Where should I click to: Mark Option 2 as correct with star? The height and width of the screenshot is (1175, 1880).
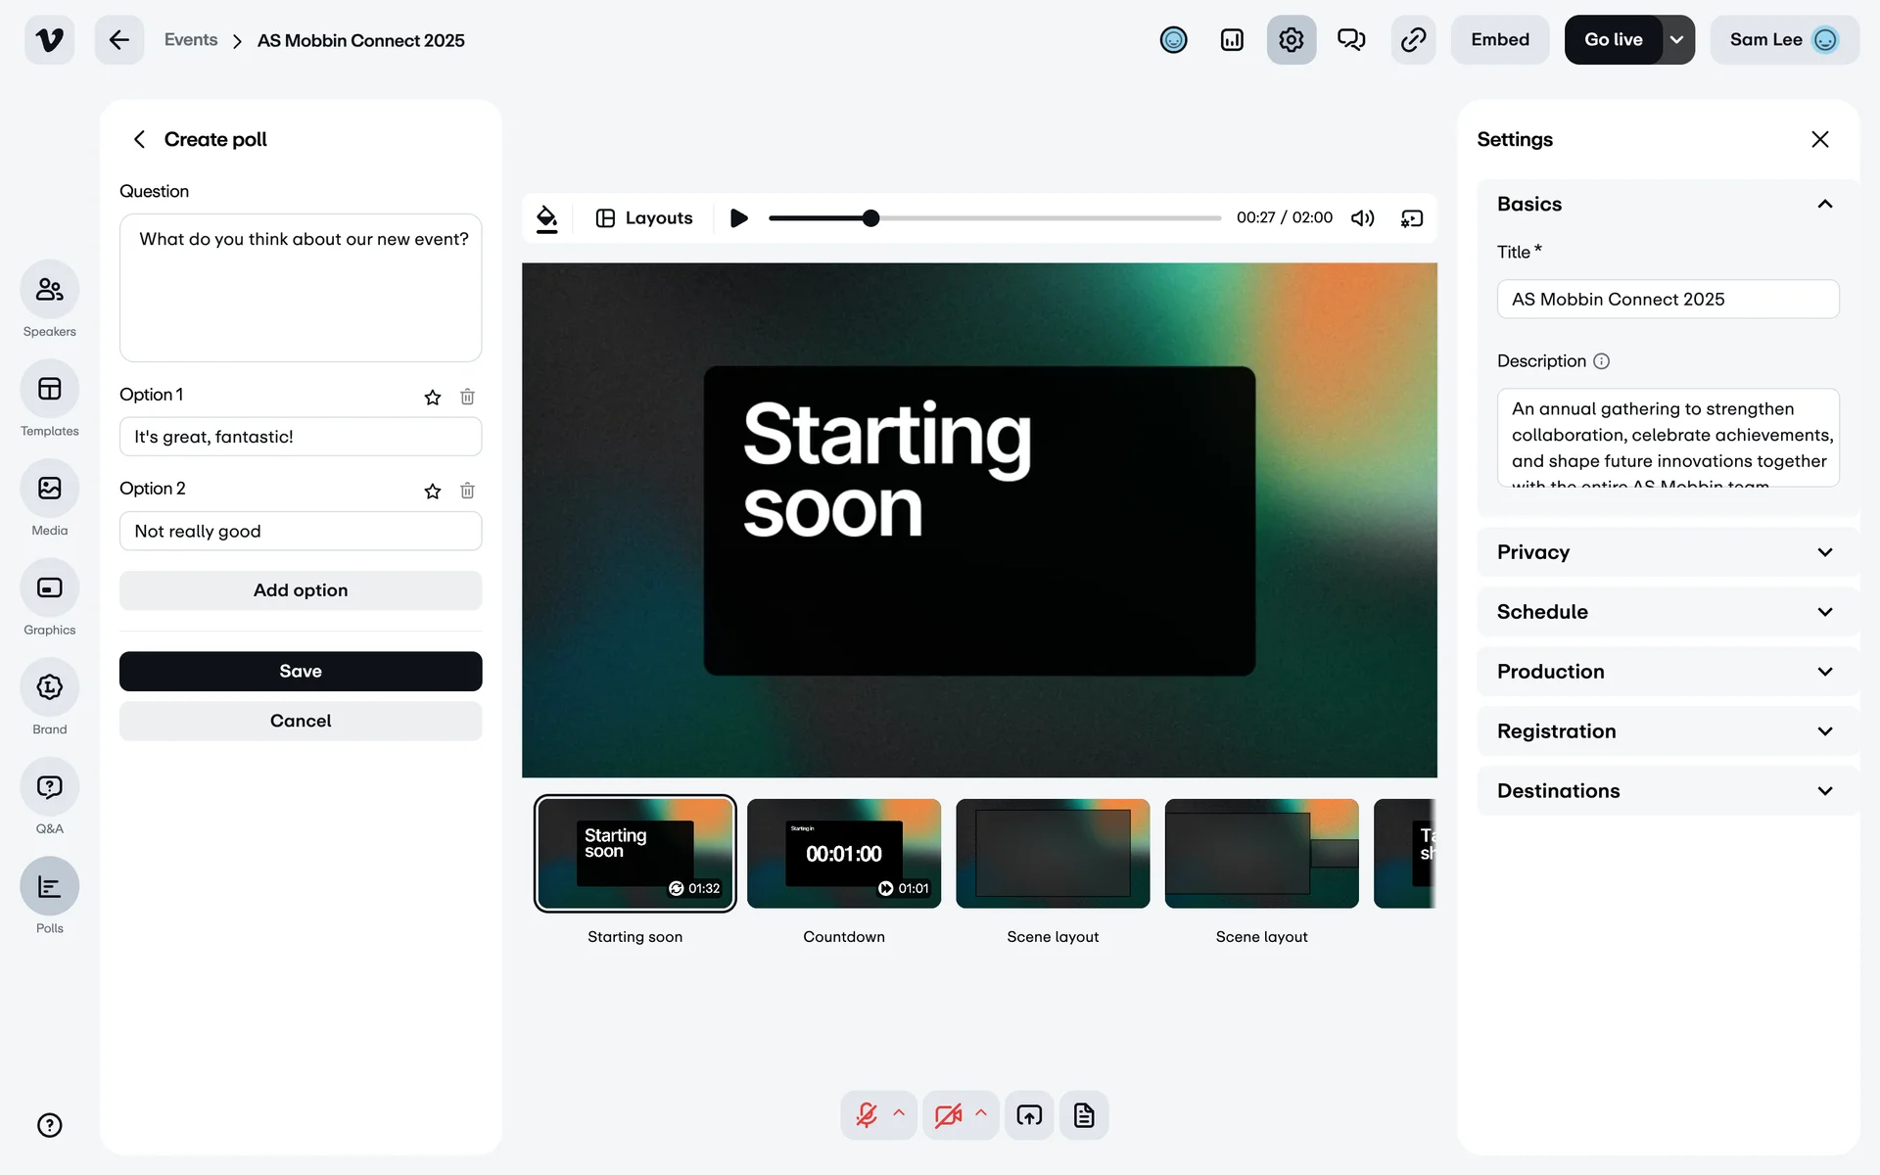click(433, 491)
